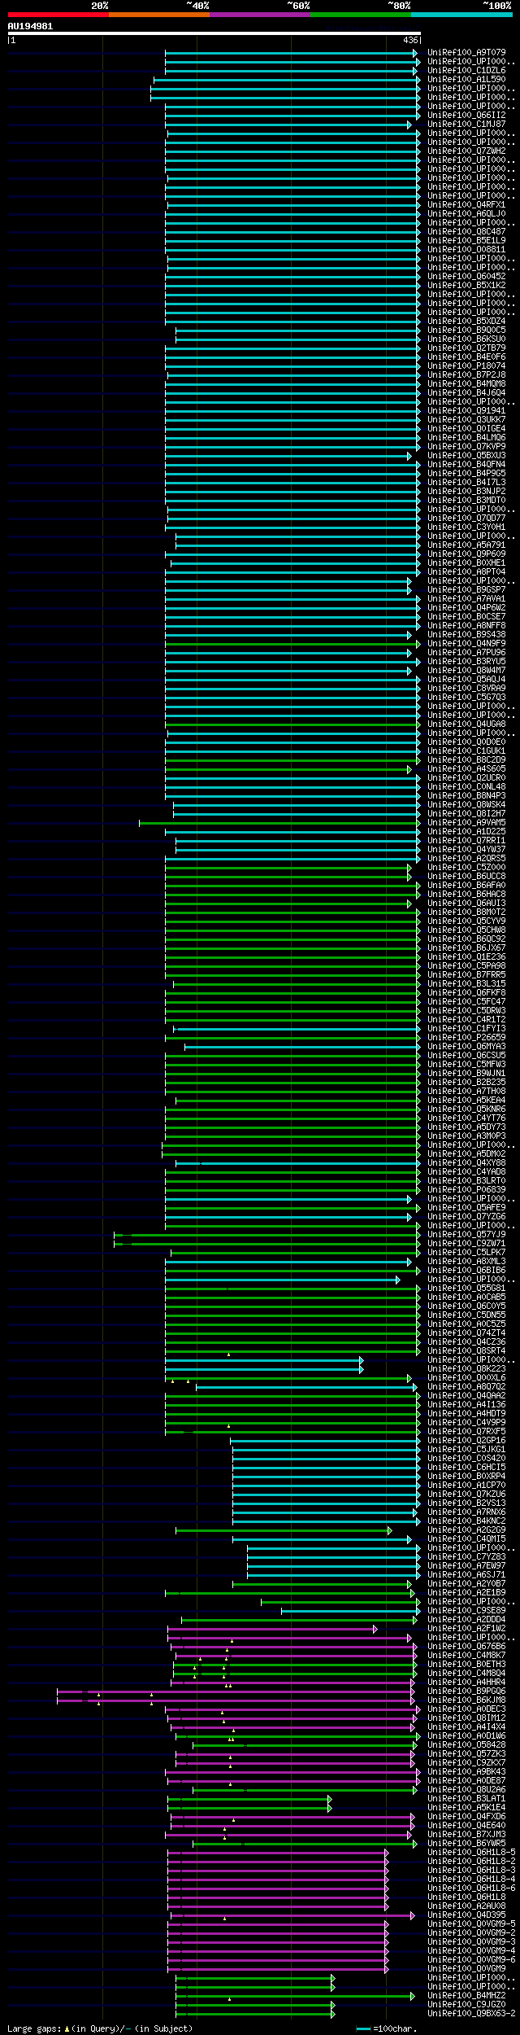The height and width of the screenshot is (2035, 520).
Task: Click the UniRef100_B4MQM8 label
Action: 466,384
